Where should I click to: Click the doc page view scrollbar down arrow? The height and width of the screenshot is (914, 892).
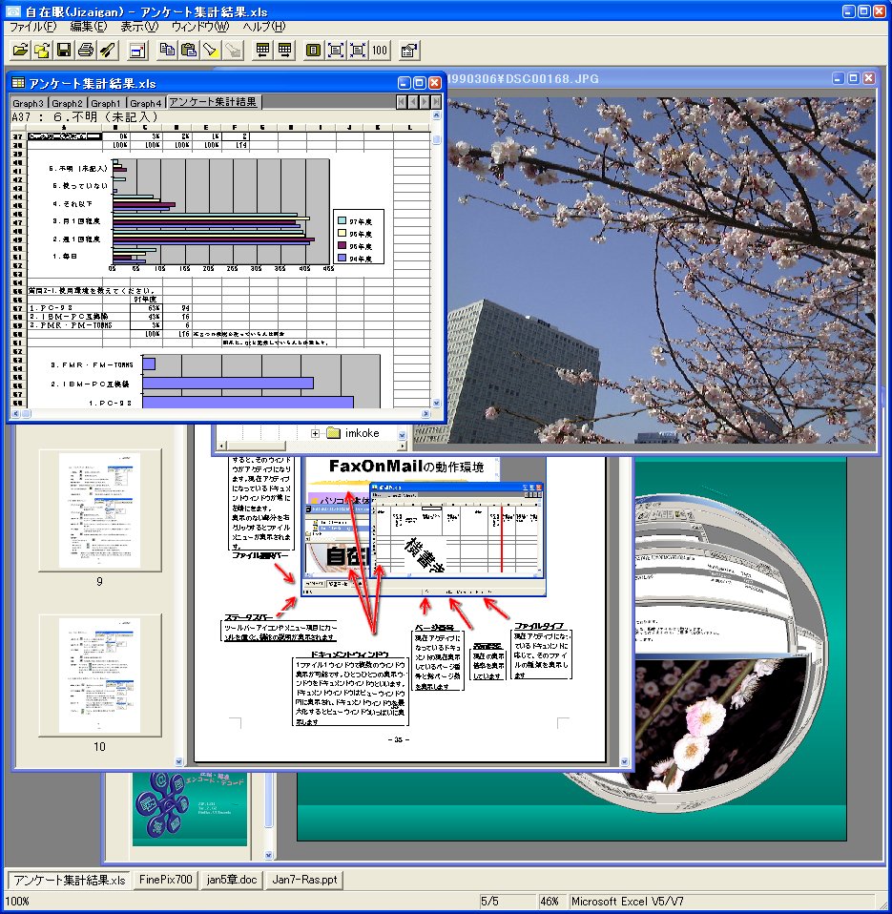pyautogui.click(x=624, y=762)
